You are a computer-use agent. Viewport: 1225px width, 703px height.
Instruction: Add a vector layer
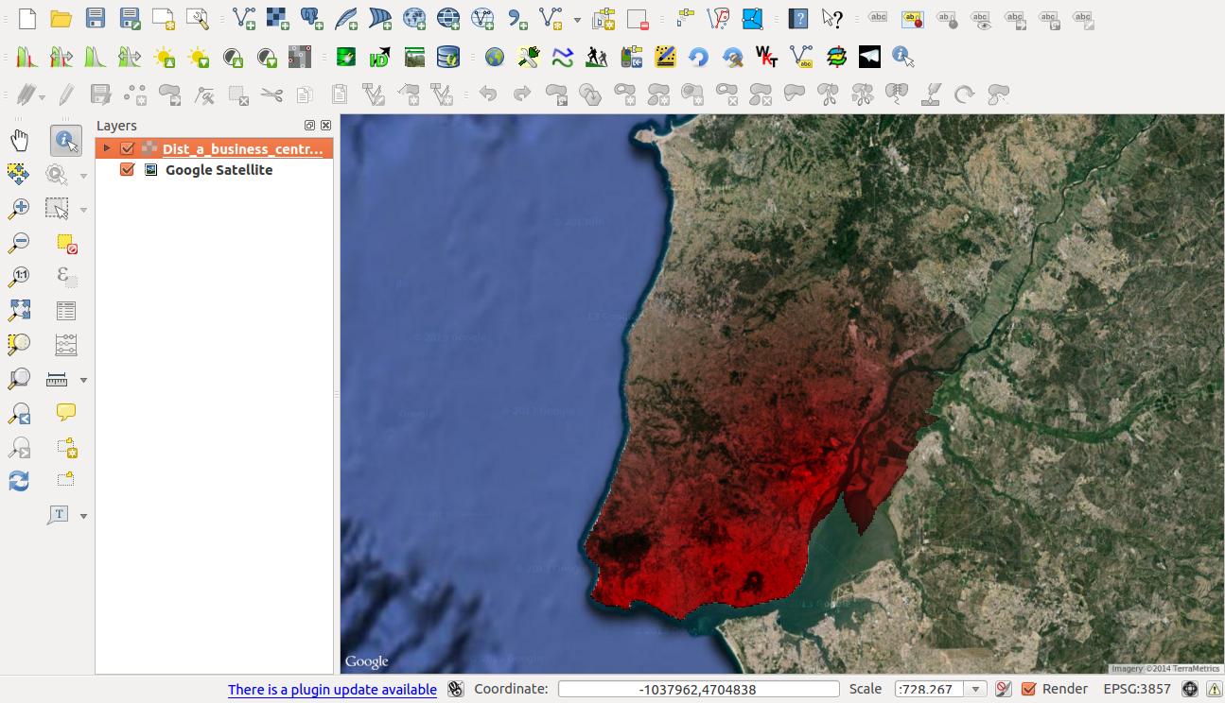click(x=244, y=18)
